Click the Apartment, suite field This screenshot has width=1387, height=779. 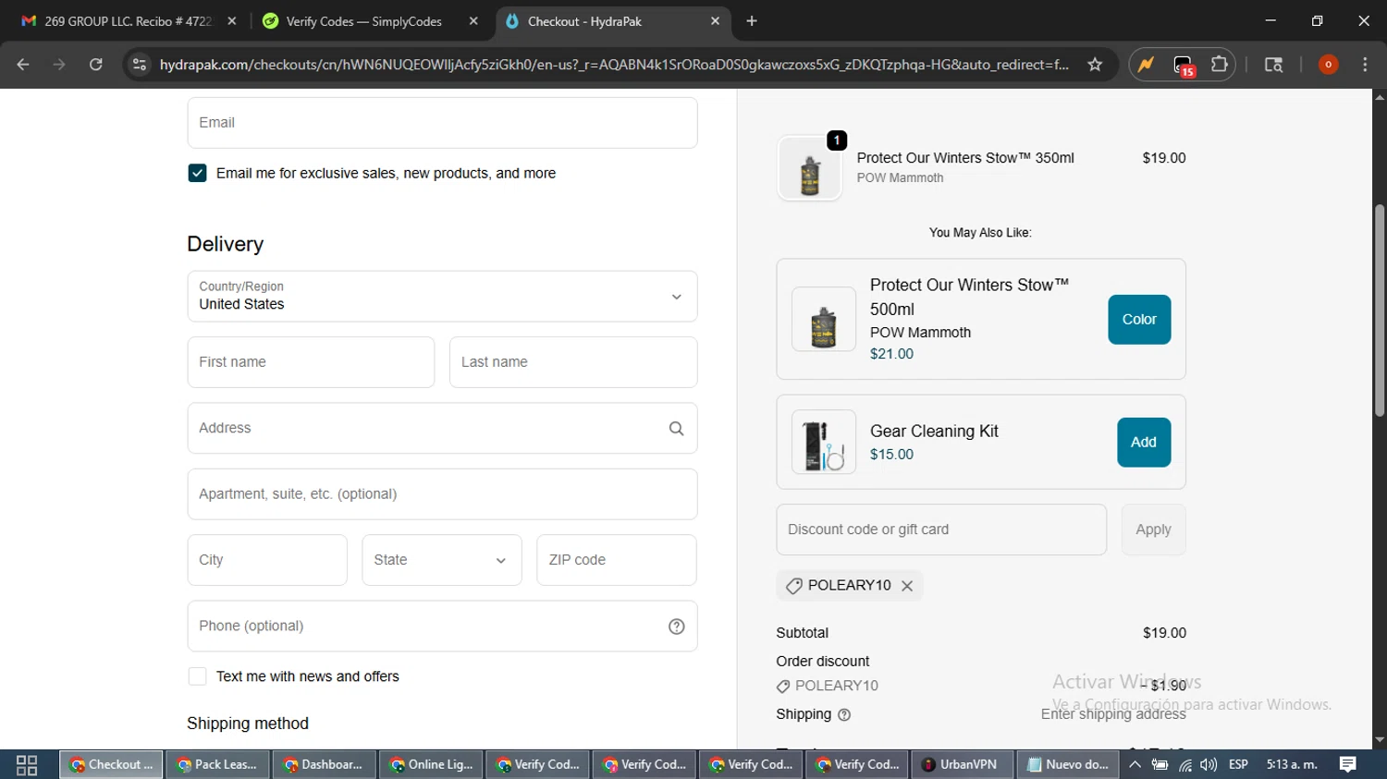point(442,494)
